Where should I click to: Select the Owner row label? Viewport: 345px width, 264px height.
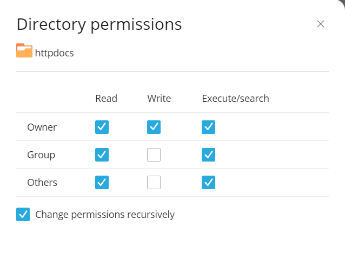tap(42, 127)
